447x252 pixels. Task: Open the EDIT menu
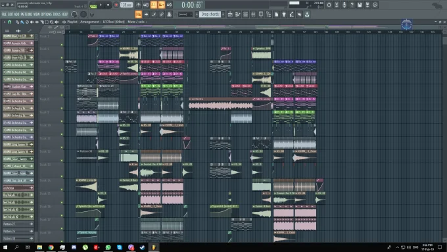11,14
